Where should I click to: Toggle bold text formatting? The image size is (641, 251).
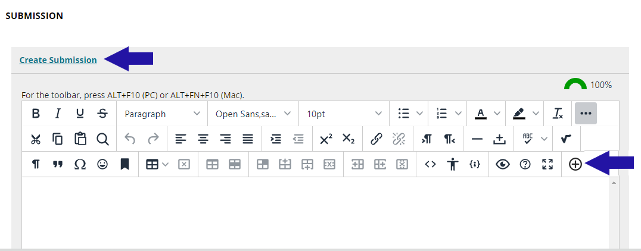(36, 114)
